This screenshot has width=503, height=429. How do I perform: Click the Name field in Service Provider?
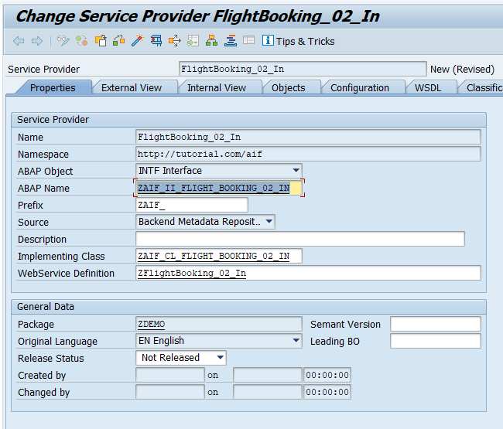(x=308, y=137)
